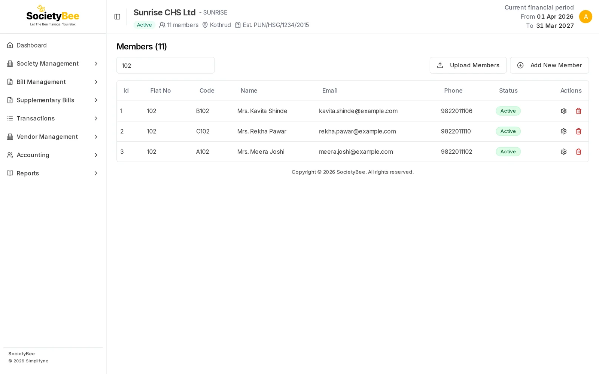Select email kavita.shinde@example.com
This screenshot has height=374, width=599.
click(358, 111)
